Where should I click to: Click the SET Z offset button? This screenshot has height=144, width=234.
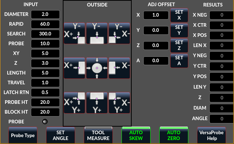tap(179, 45)
